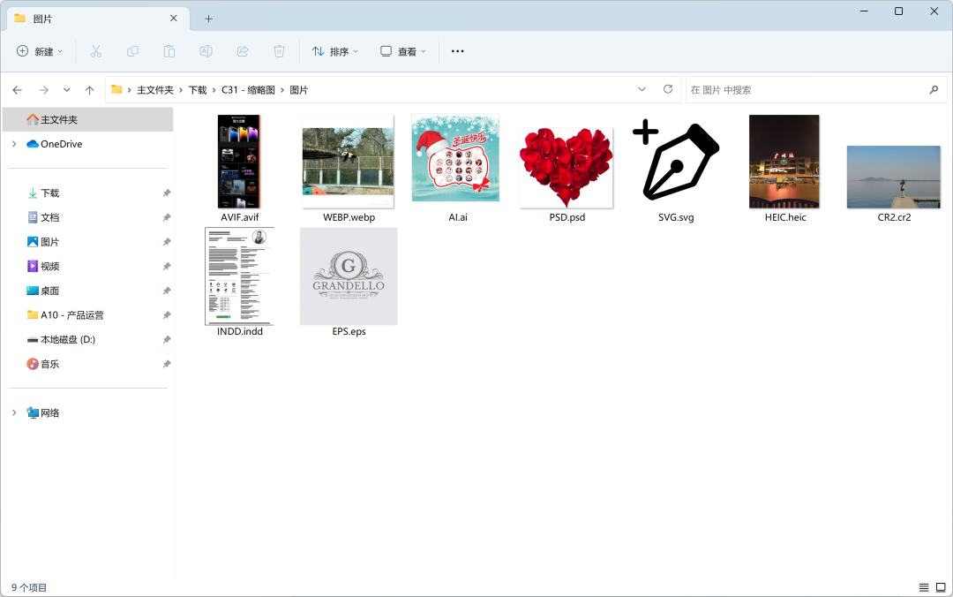Switch to details view in the status bar
Image resolution: width=953 pixels, height=597 pixels.
[x=923, y=586]
